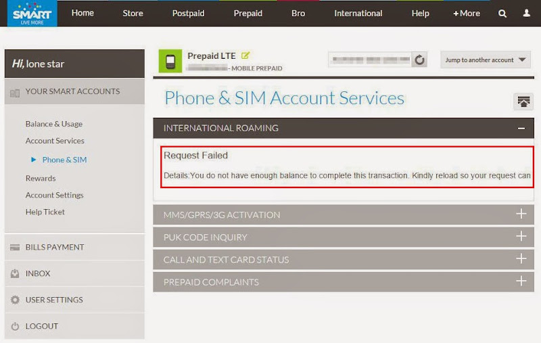Open the Jump to another account dropdown
This screenshot has width=541, height=343.
[486, 60]
